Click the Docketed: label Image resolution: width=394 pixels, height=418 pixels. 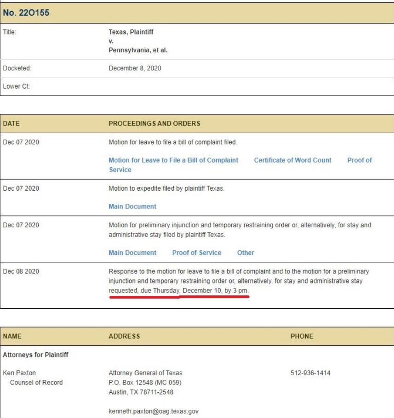[x=17, y=68]
